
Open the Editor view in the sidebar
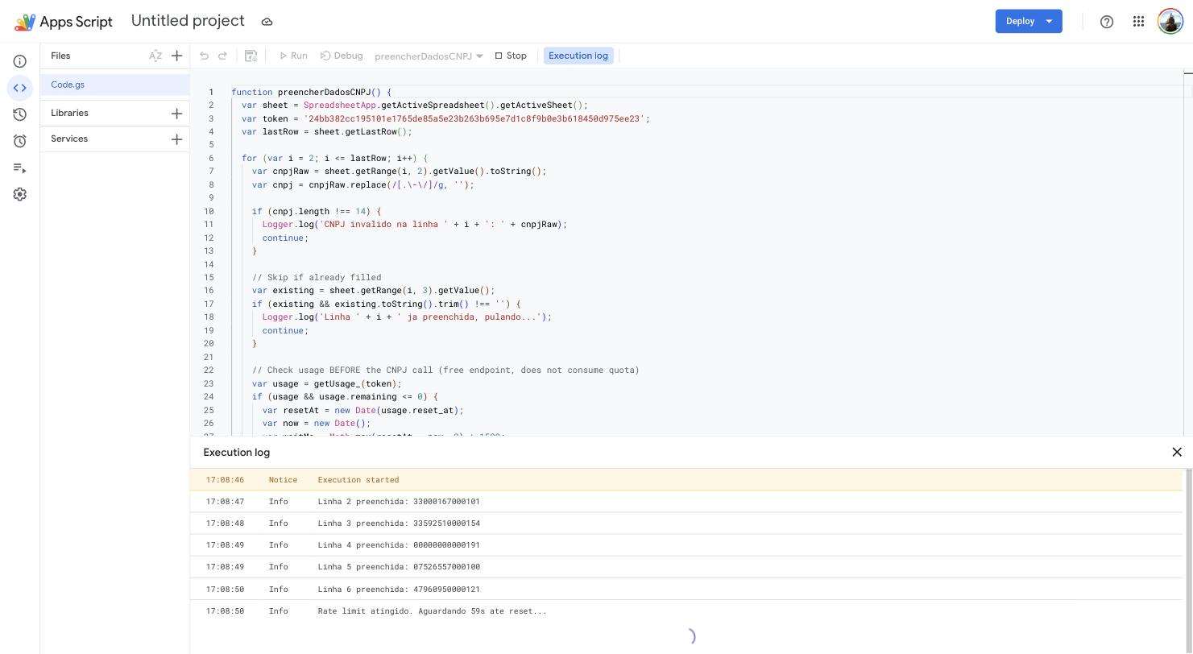click(20, 88)
